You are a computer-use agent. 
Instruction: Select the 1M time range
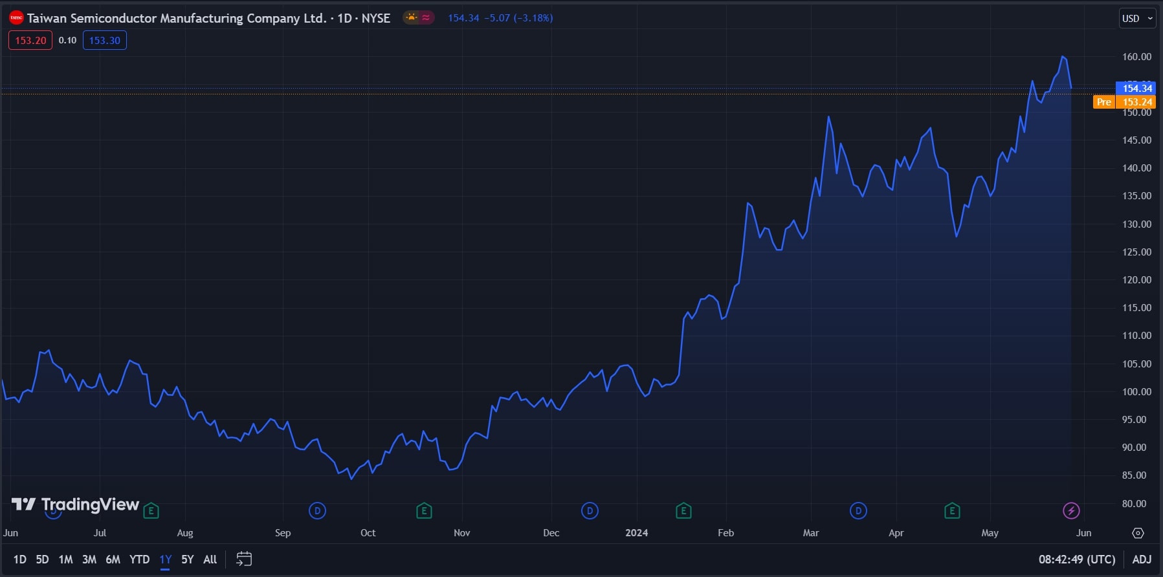click(65, 560)
